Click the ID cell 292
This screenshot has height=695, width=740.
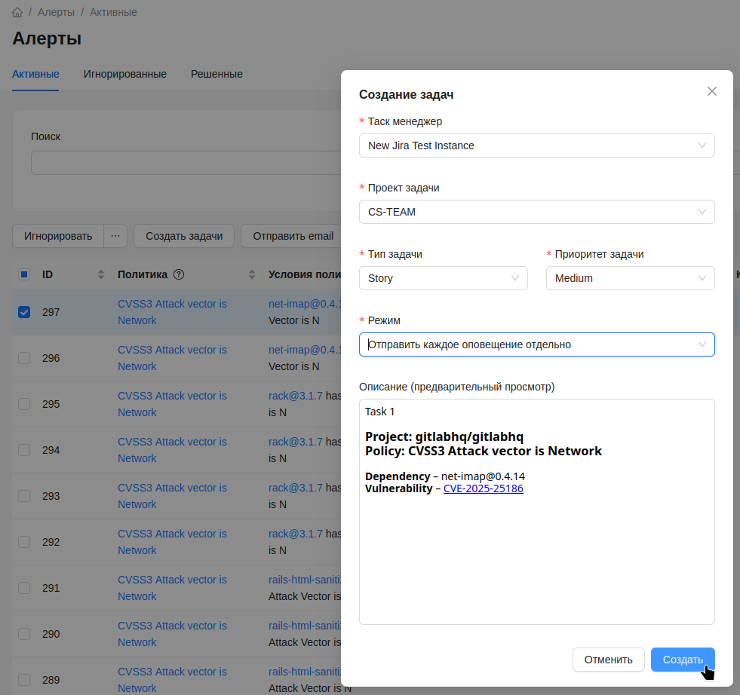click(x=51, y=542)
